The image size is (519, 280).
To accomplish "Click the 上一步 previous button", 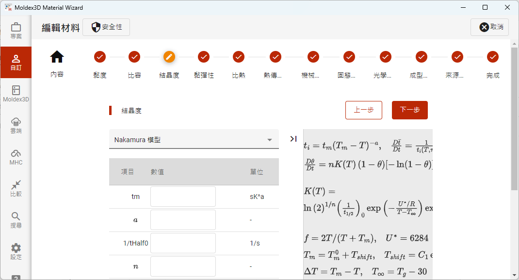I will pyautogui.click(x=363, y=110).
